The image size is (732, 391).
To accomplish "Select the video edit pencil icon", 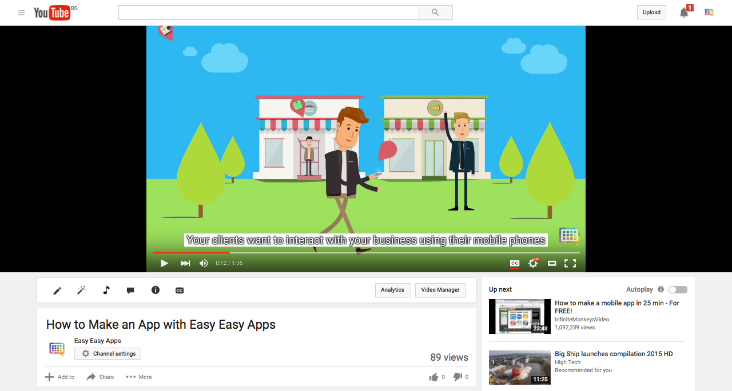I will point(57,290).
